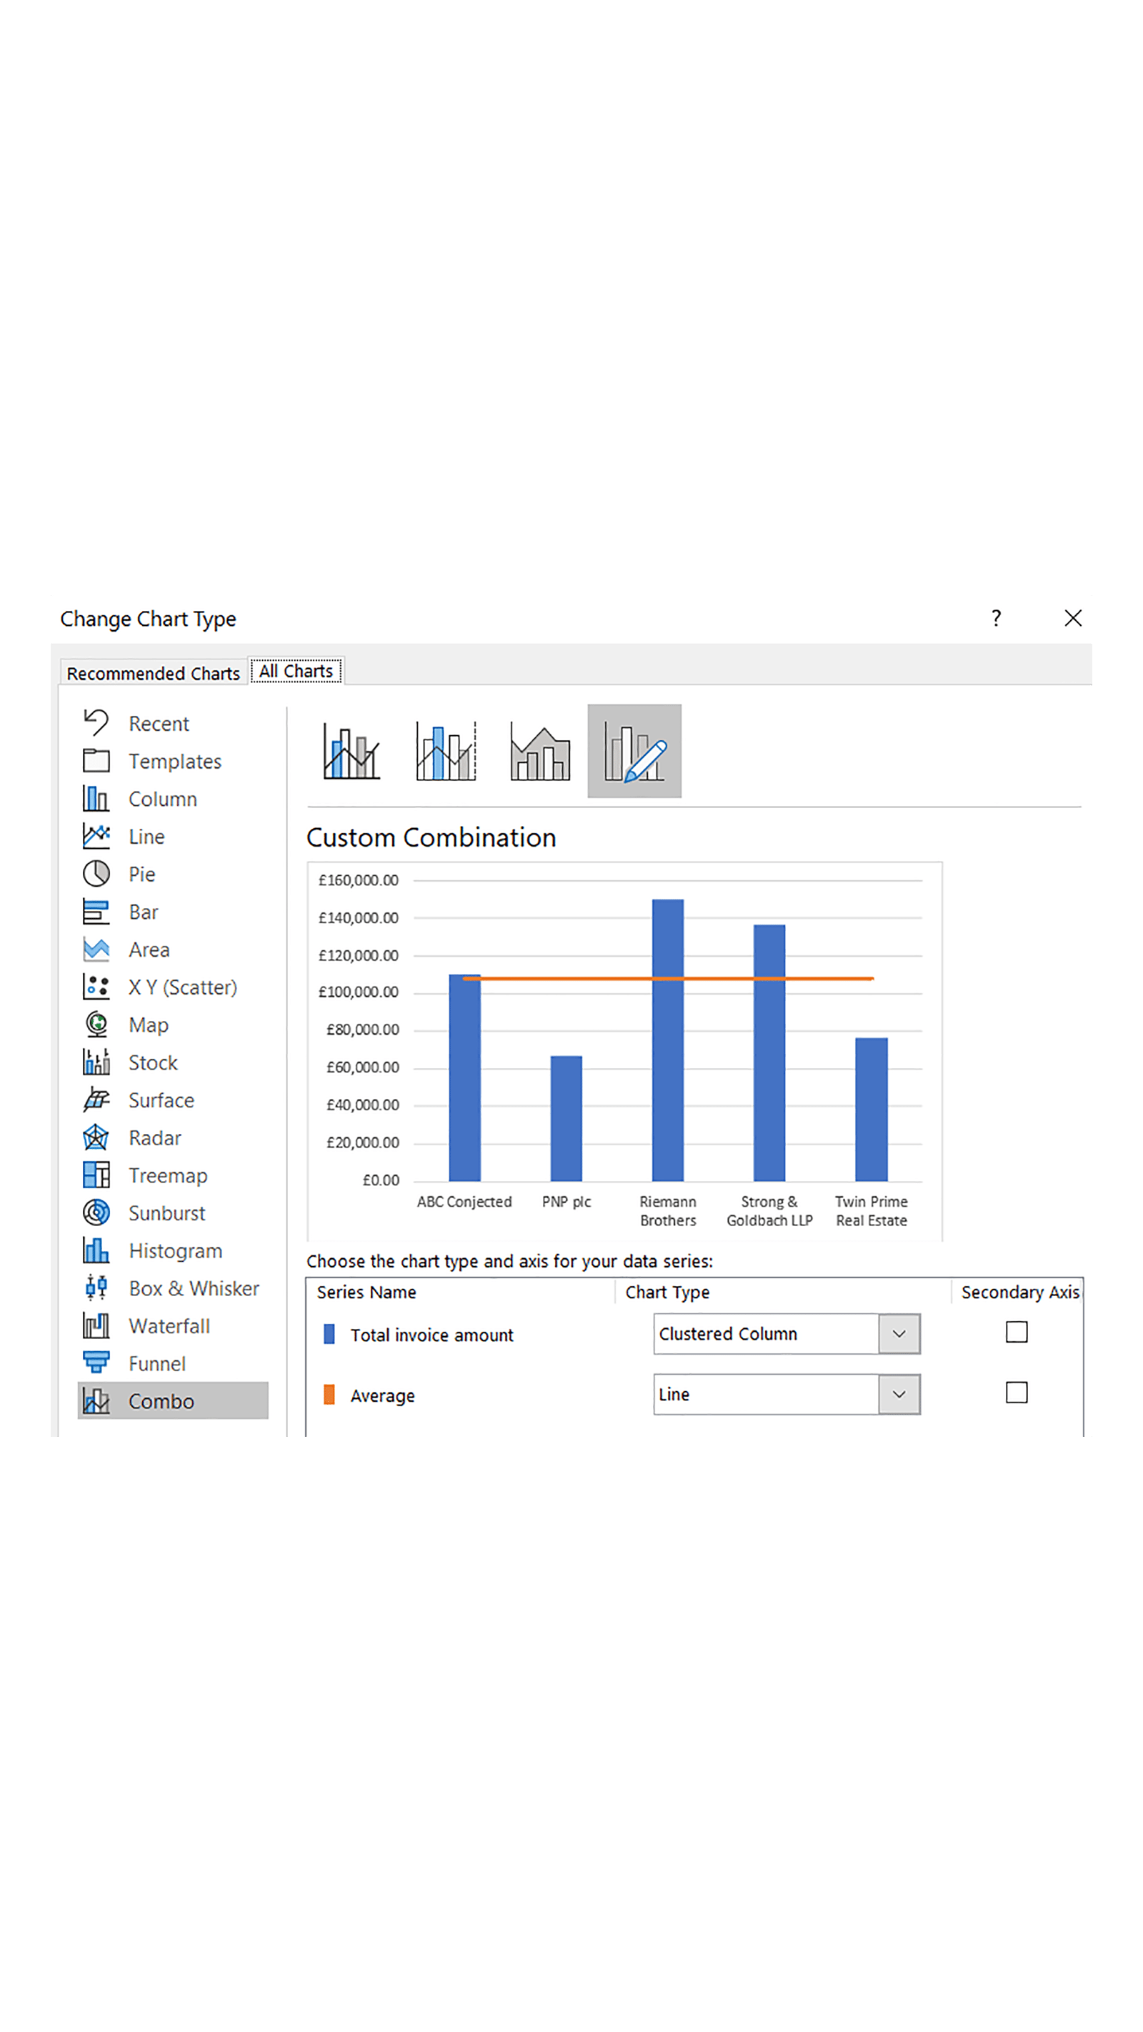Choose Clustered Column - Line on Secondary Axis icon
The image size is (1143, 2032).
[x=446, y=751]
